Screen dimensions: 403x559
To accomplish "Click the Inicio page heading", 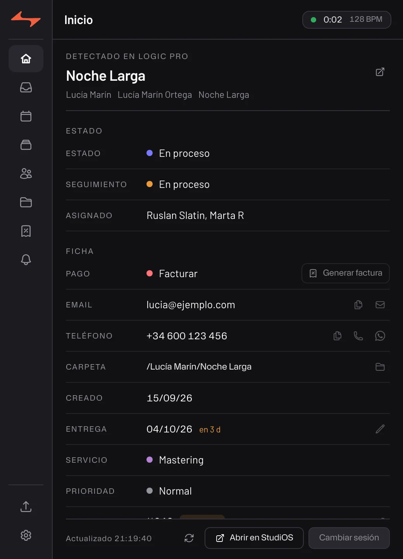I will (x=79, y=20).
